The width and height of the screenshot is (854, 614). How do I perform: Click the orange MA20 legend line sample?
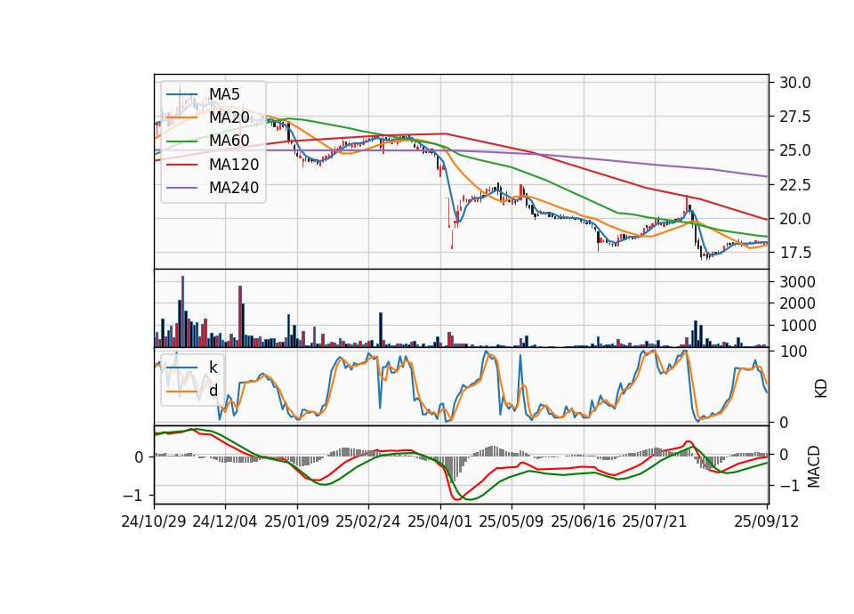(181, 118)
